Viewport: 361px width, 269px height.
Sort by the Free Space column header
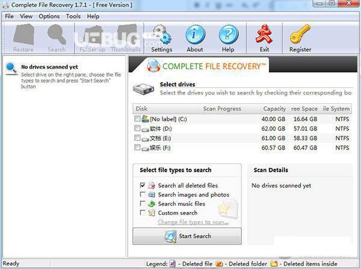(x=304, y=109)
